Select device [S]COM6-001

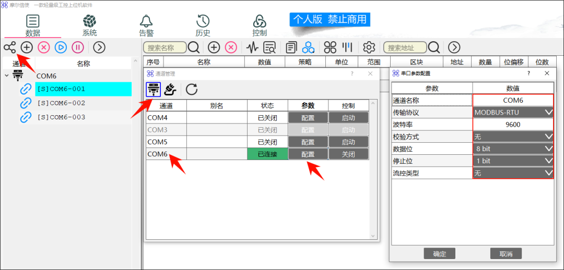(83, 89)
